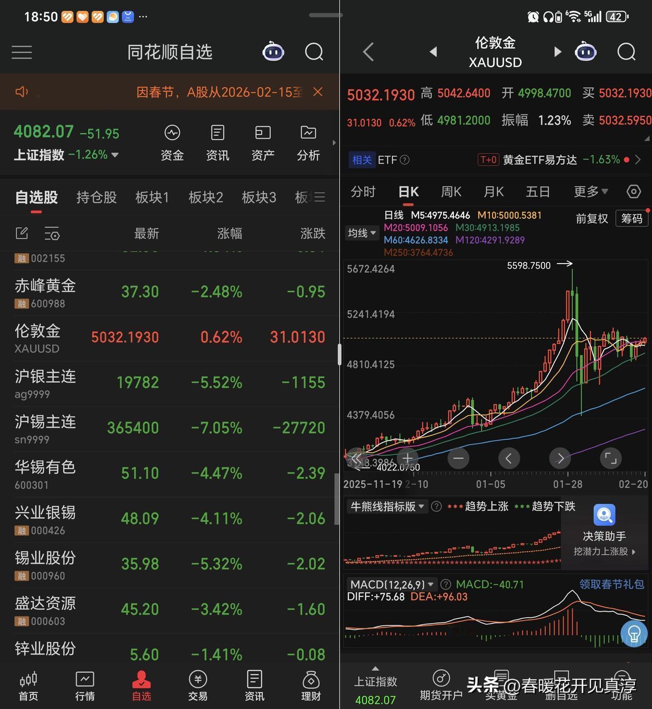Tap the speaker announcement icon
Viewport: 652px width, 709px height.
pyautogui.click(x=22, y=92)
